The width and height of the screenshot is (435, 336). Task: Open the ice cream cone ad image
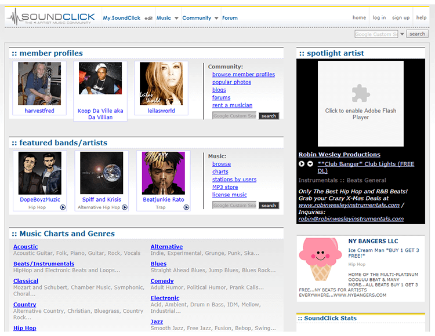320,260
